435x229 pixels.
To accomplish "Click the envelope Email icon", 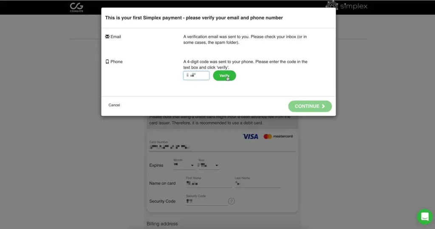I will pos(107,37).
